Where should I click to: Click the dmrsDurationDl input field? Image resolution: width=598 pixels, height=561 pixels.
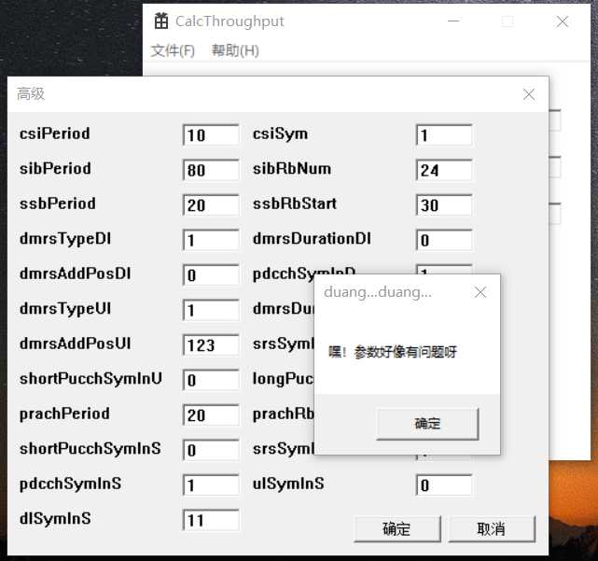pyautogui.click(x=444, y=240)
